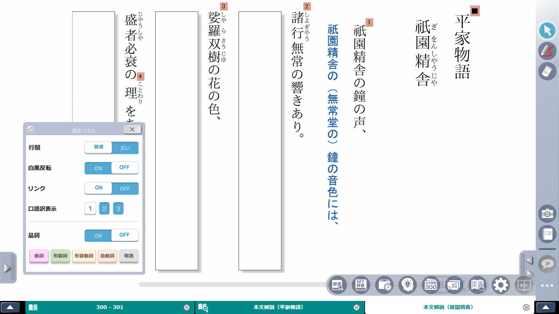559x314 pixels.
Task: Select 口語訳表示 level 2
Action: (104, 208)
